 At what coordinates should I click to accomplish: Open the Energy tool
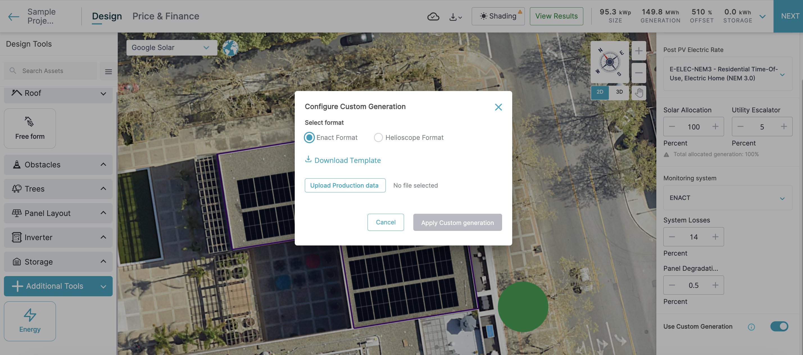[x=30, y=321]
